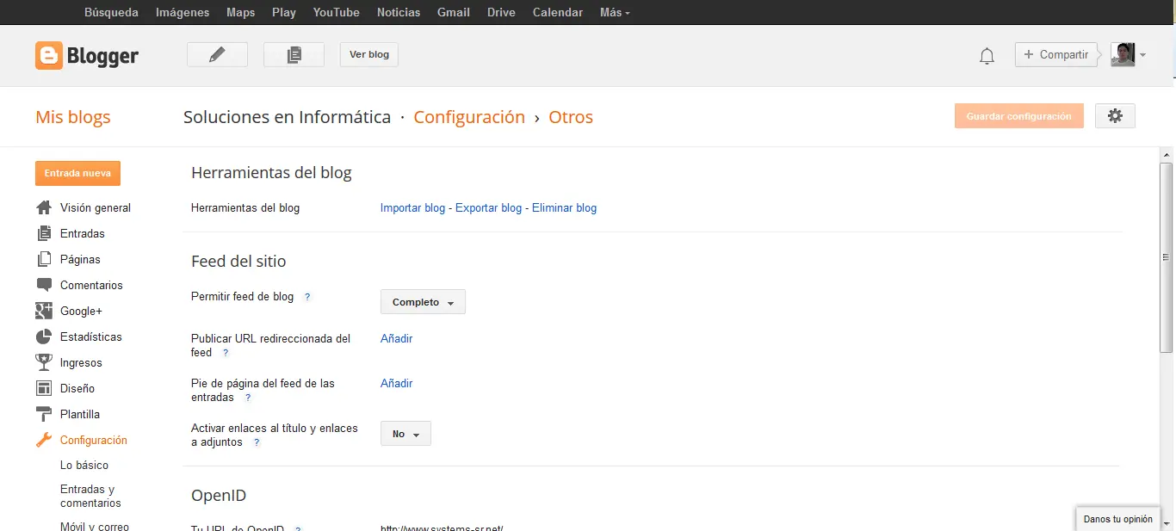
Task: Click the Blogger logo icon
Action: click(x=49, y=55)
